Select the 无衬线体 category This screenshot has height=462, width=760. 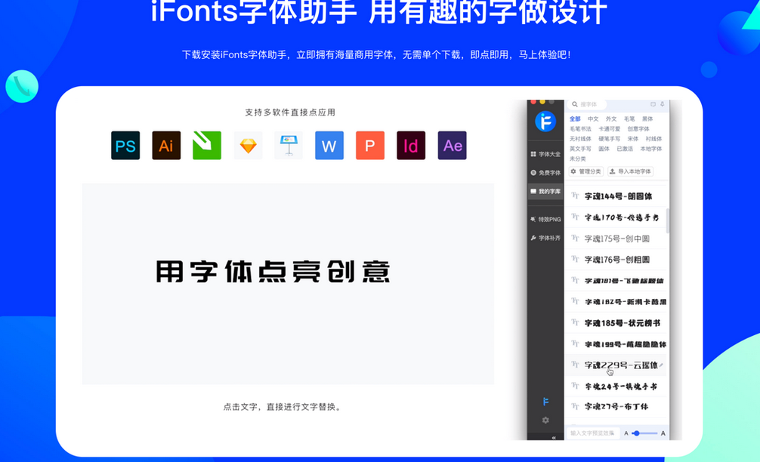coord(580,138)
